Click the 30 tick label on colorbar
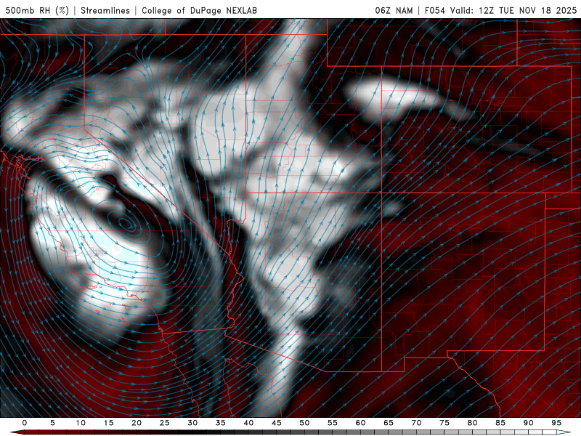The width and height of the screenshot is (581, 436). (192, 423)
